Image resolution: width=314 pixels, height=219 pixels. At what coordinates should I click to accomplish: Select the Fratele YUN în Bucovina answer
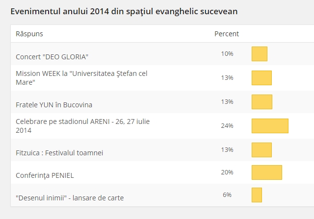pos(54,105)
